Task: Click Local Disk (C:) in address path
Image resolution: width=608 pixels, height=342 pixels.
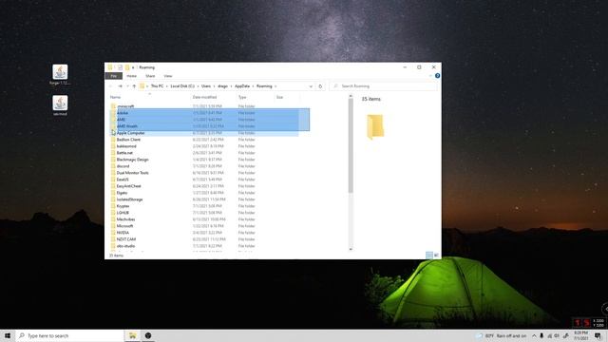Action: [x=182, y=86]
